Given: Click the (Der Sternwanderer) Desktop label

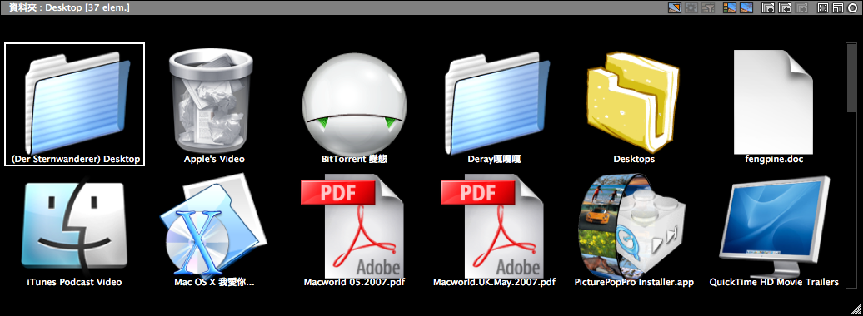Looking at the screenshot, I should pyautogui.click(x=76, y=160).
